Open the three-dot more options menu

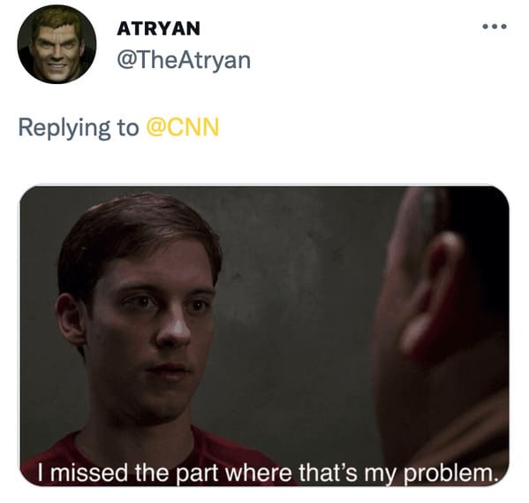coord(495,27)
